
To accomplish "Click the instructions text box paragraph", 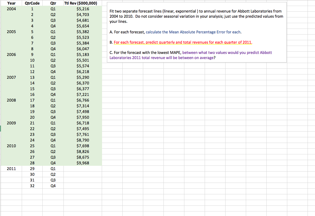I will pos(196,16).
